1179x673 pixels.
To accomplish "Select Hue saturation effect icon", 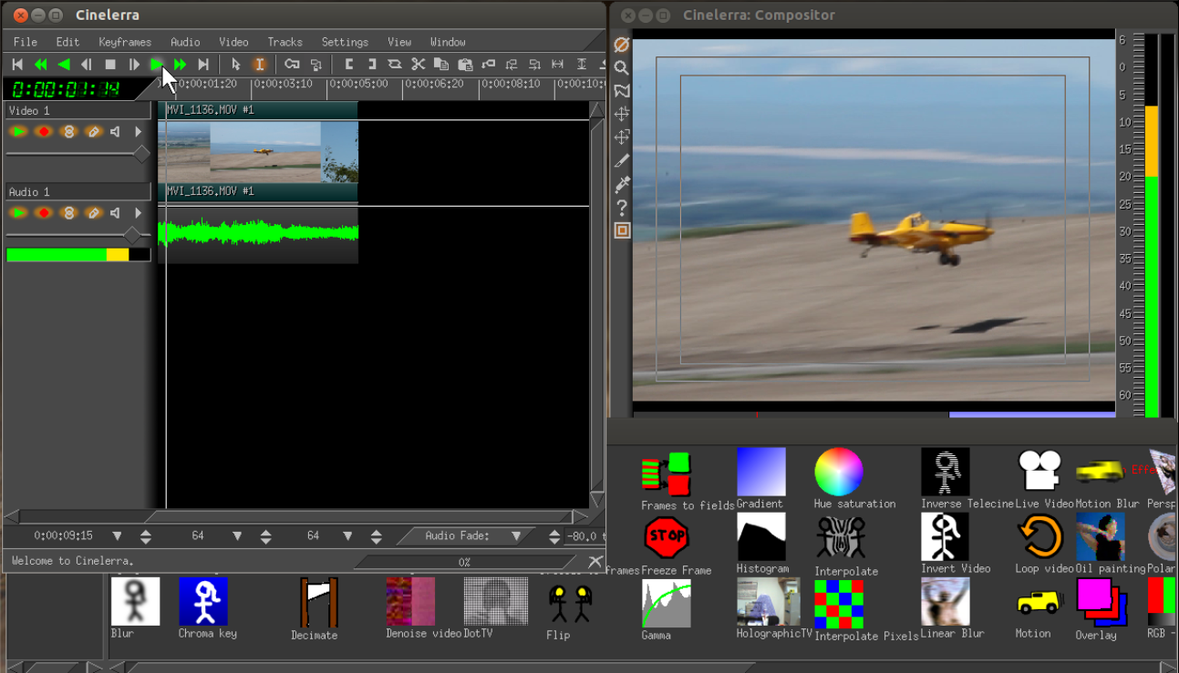I will pyautogui.click(x=839, y=471).
